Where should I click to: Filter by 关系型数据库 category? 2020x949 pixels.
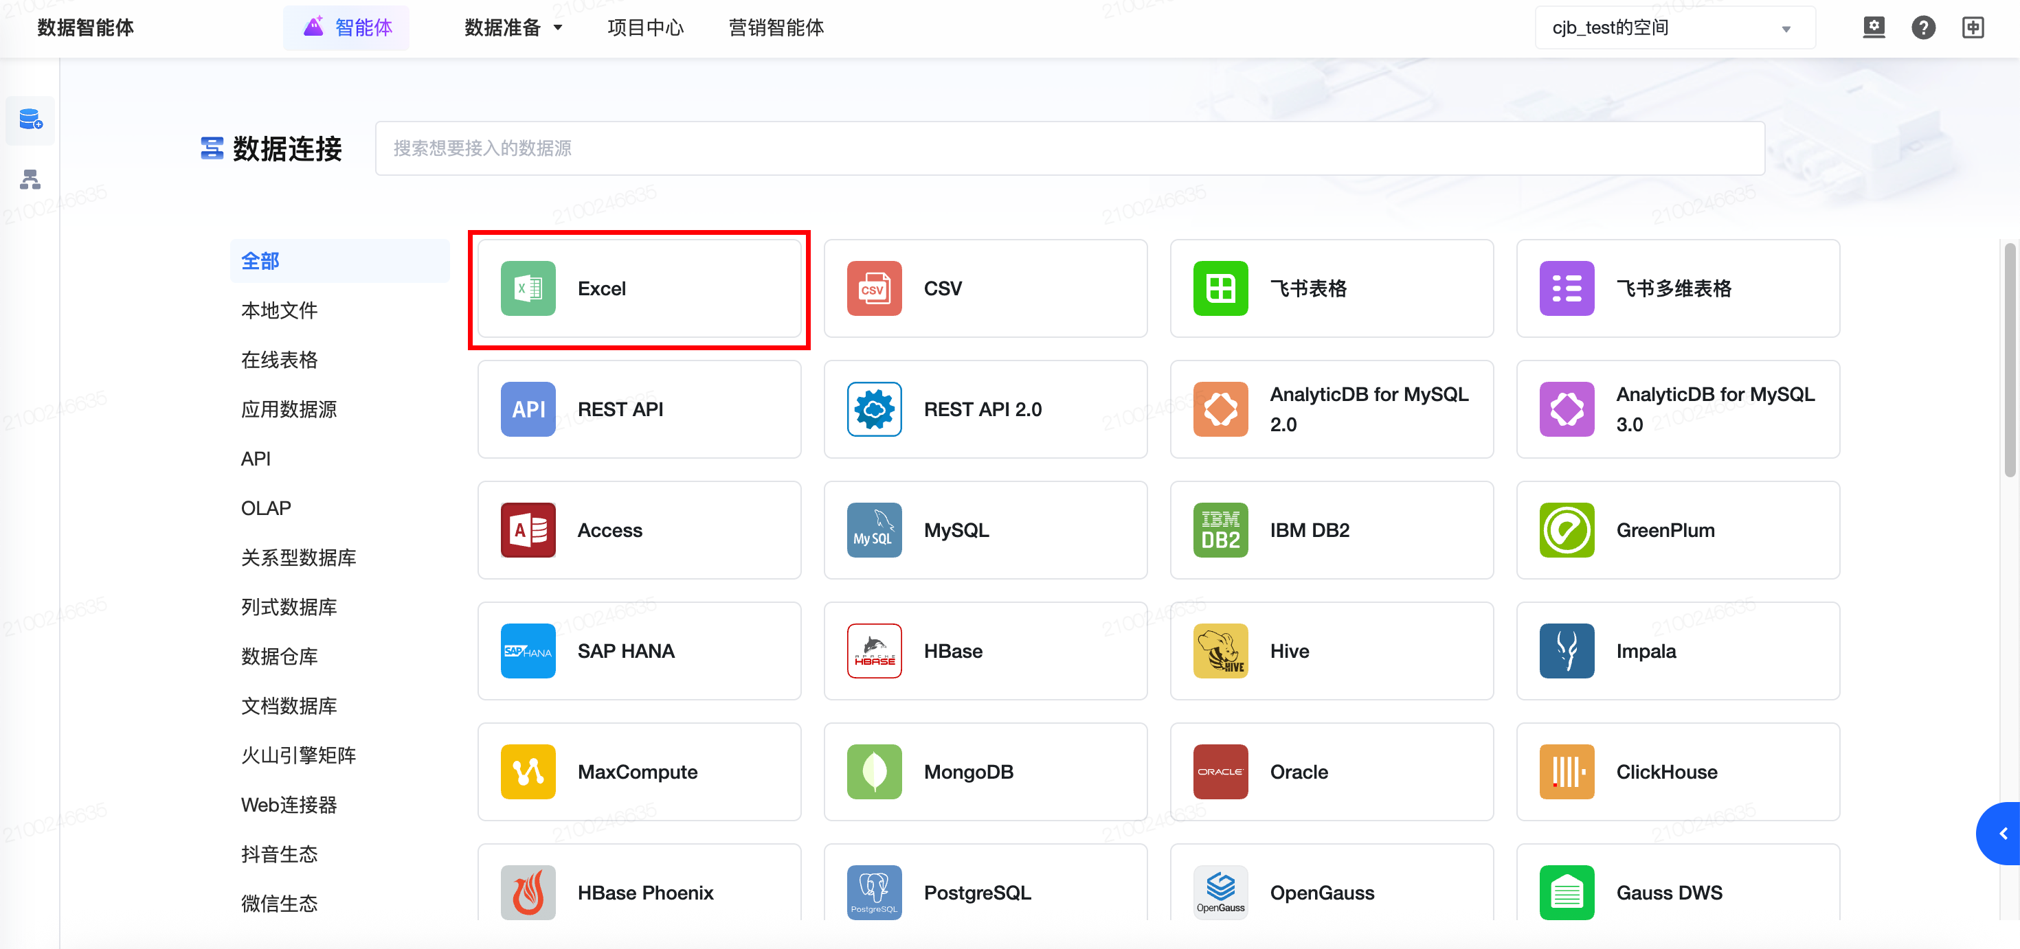(298, 557)
